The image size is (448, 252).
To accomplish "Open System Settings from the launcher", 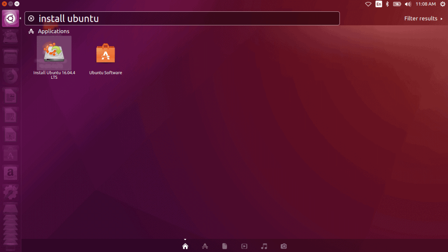I will pyautogui.click(x=10, y=192).
